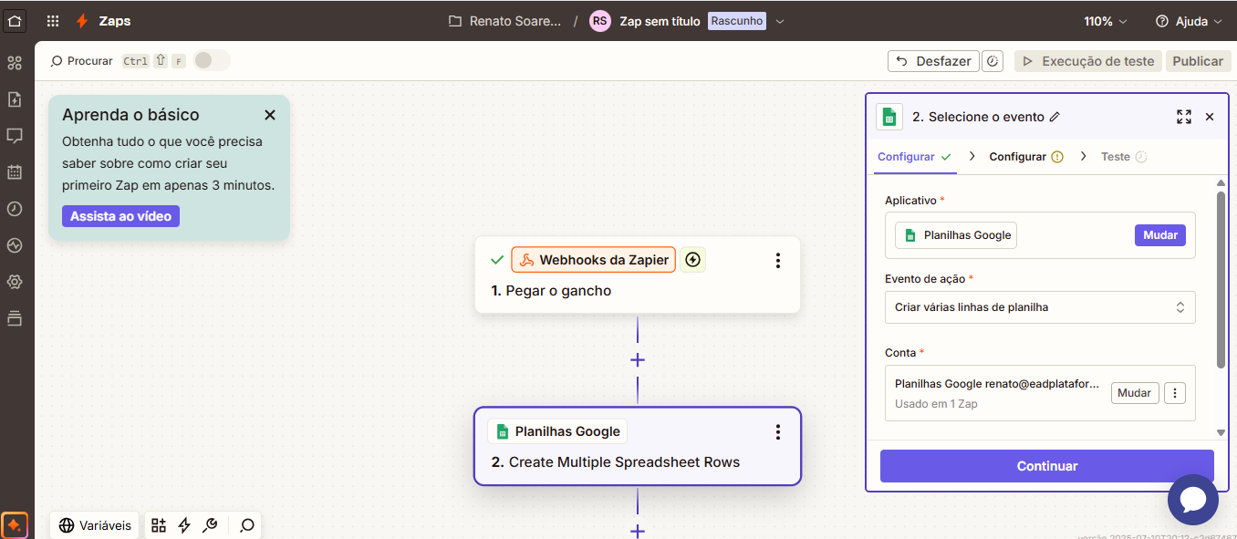Click the Webhooks da Zapier app label
The width and height of the screenshot is (1237, 539).
pyautogui.click(x=594, y=260)
